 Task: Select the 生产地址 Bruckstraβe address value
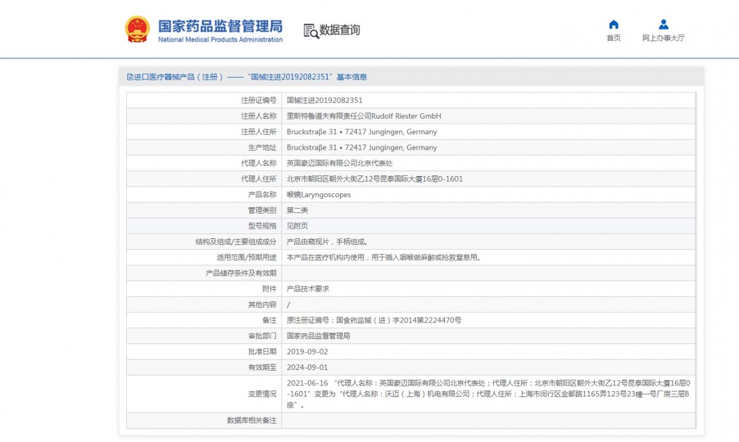(x=488, y=148)
